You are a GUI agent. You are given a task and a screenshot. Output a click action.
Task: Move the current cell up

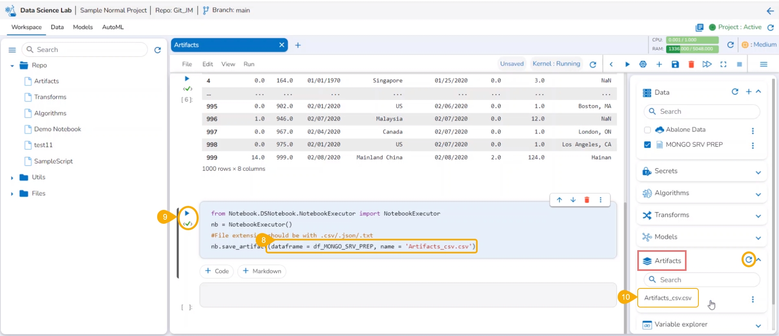point(560,200)
